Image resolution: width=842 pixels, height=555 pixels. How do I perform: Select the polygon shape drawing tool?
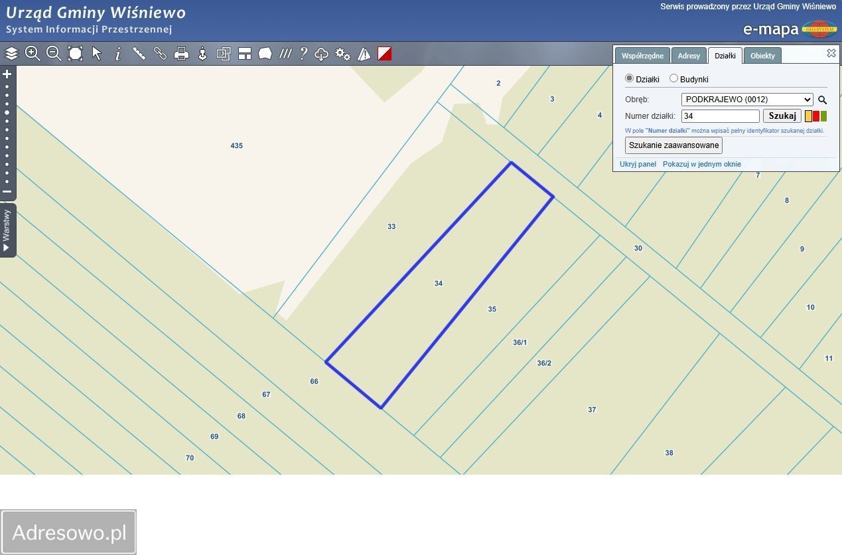coord(265,54)
